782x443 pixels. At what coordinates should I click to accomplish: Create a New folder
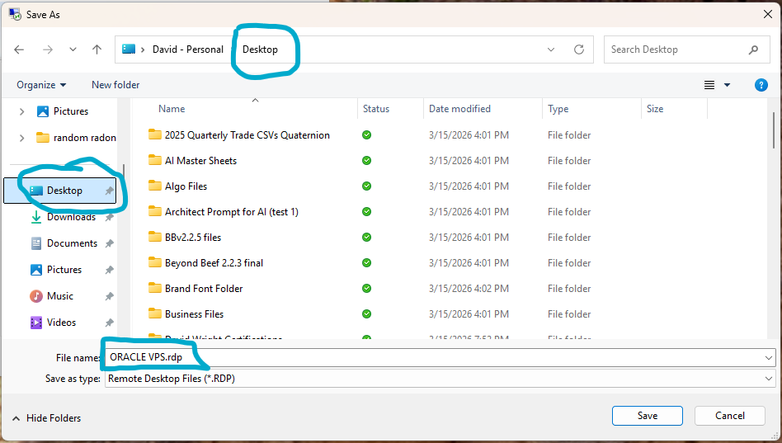[x=115, y=85]
